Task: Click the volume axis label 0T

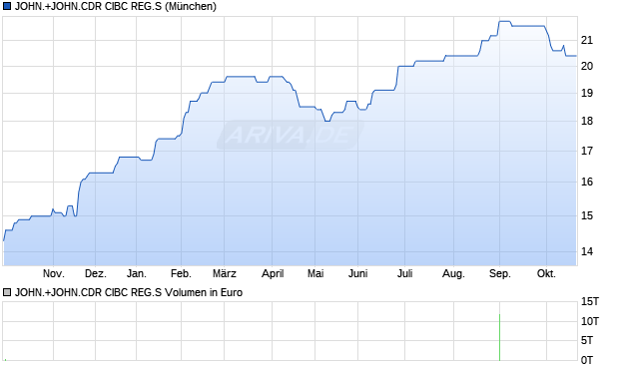Action: (587, 360)
